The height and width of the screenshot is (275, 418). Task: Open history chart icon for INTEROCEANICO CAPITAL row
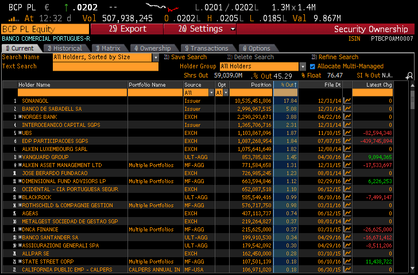coord(347,125)
